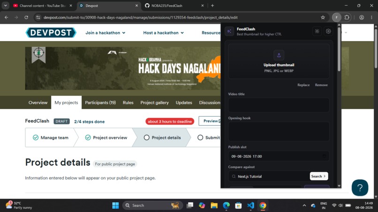Image resolution: width=378 pixels, height=212 pixels.
Task: Open the help question mark bubble
Action: click(x=360, y=188)
